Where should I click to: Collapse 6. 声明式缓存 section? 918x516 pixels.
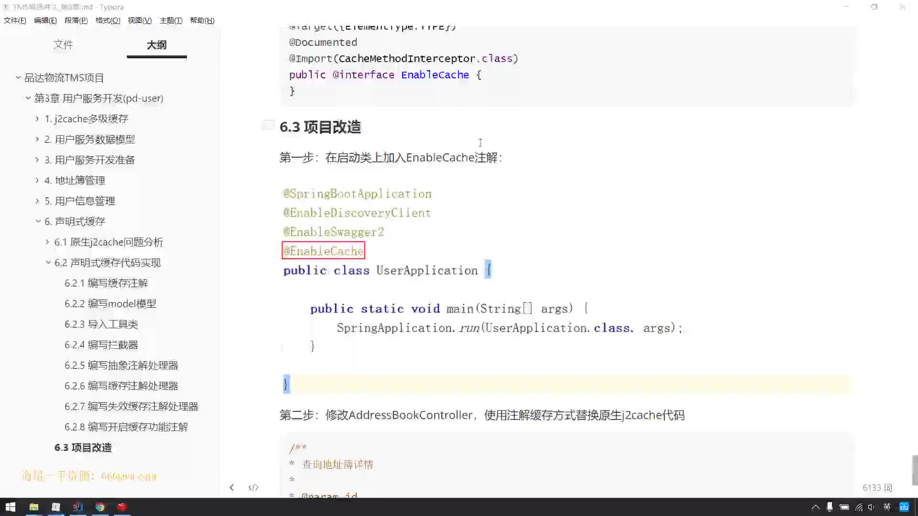(38, 221)
